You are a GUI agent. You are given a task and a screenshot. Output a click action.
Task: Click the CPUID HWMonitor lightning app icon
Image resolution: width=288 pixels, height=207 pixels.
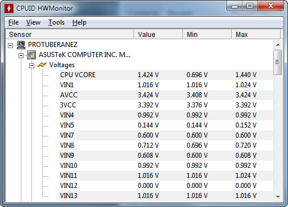coord(9,8)
